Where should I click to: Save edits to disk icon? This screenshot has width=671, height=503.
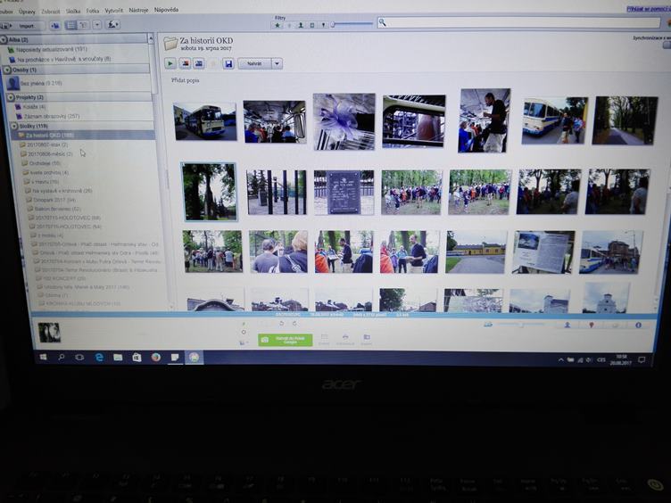tap(228, 63)
